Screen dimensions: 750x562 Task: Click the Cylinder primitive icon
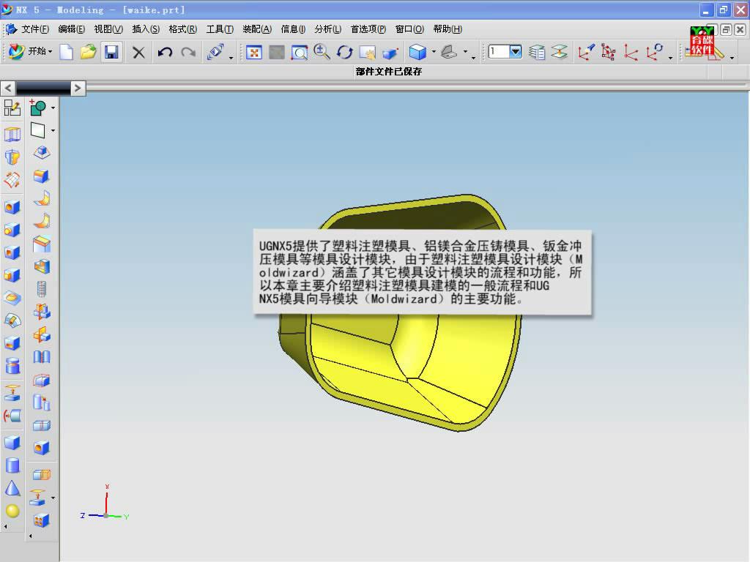coord(12,464)
